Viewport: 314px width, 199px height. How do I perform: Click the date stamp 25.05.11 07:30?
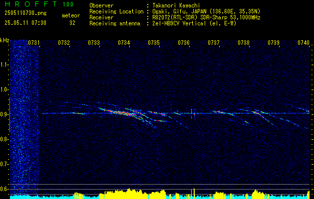tap(25, 23)
